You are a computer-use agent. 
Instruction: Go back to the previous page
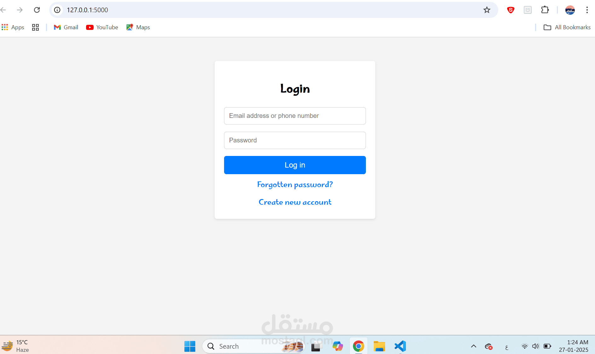[3, 10]
